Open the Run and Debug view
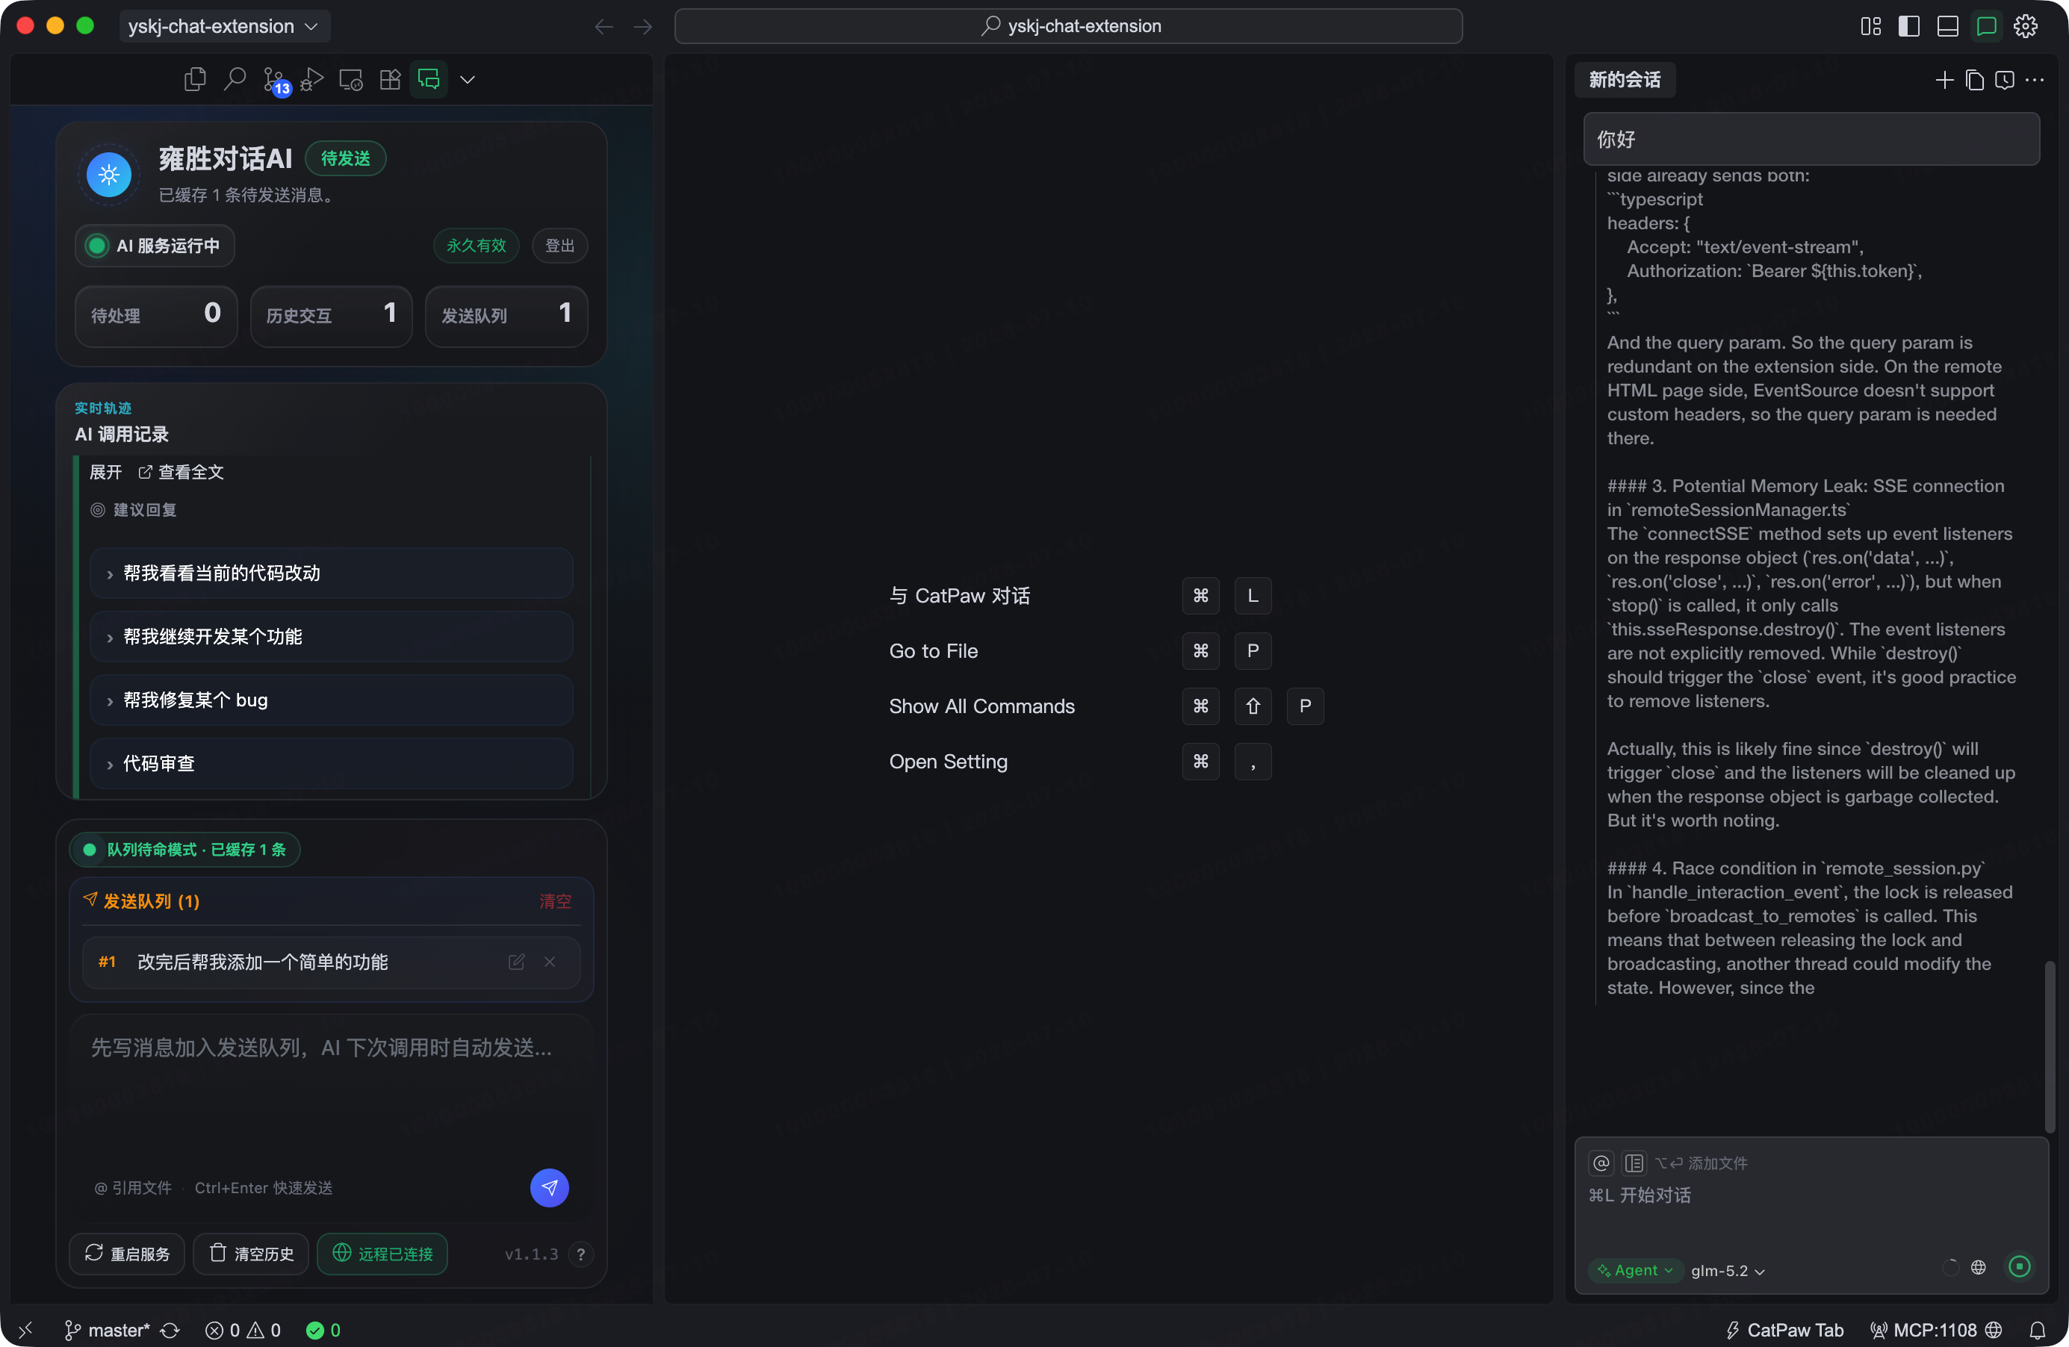2069x1347 pixels. 312,79
